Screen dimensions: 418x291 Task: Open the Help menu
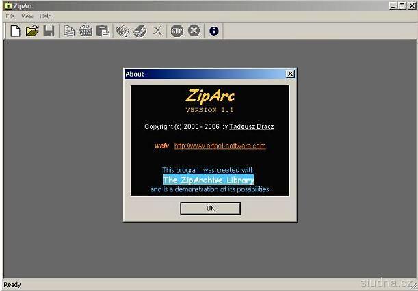tap(46, 16)
